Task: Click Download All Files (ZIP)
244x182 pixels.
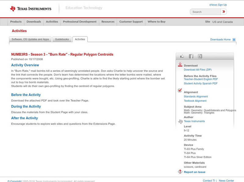Action: pos(198,70)
